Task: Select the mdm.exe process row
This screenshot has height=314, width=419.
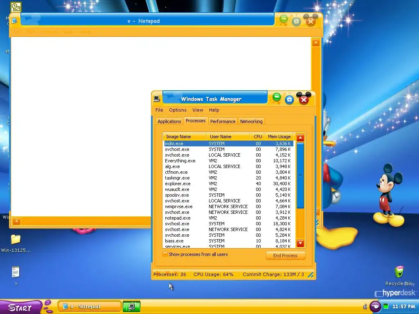Action: (x=228, y=144)
